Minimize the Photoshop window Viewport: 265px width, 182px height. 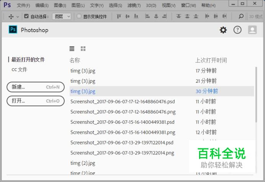(233, 3)
